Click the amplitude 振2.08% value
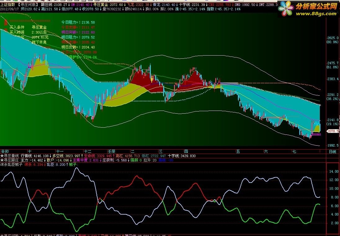This screenshot has width=340, height=236. point(167,9)
